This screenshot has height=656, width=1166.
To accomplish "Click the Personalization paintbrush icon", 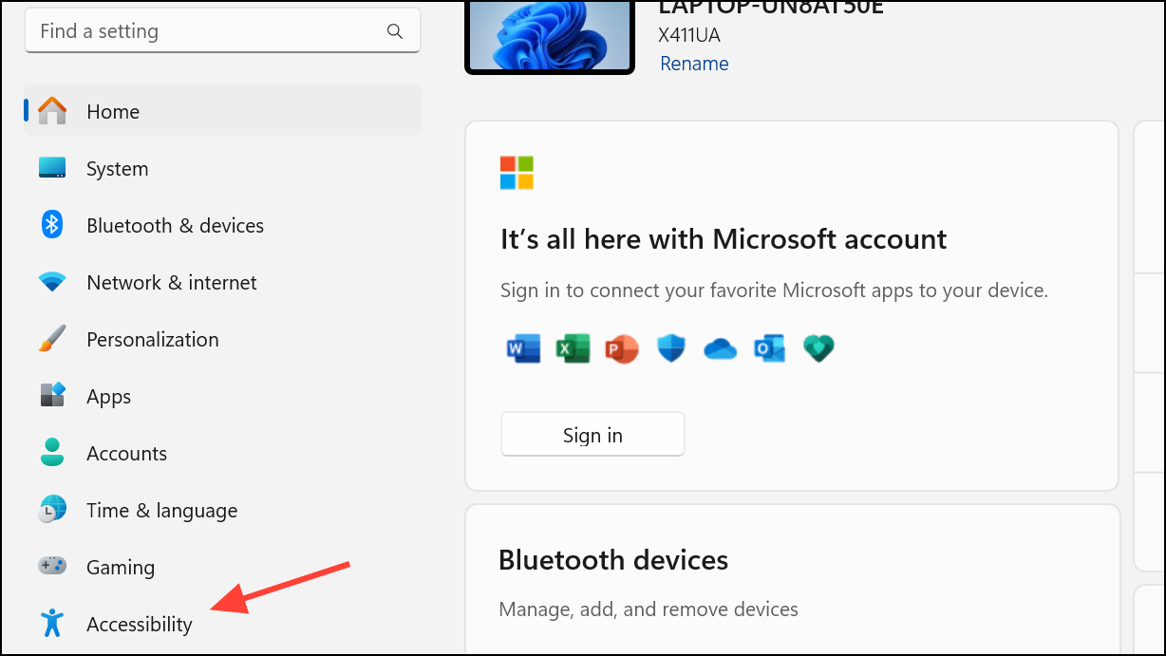I will click(52, 339).
